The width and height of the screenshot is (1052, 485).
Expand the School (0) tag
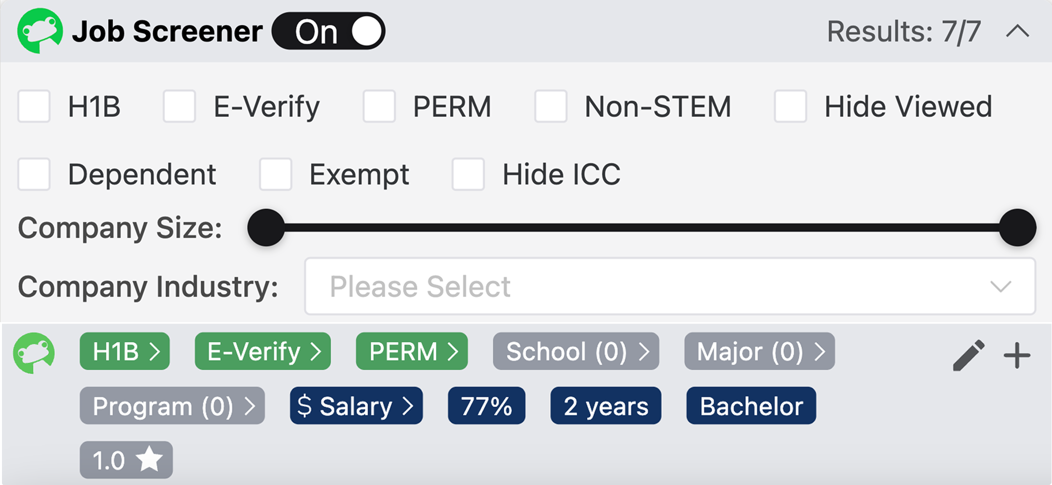point(576,351)
